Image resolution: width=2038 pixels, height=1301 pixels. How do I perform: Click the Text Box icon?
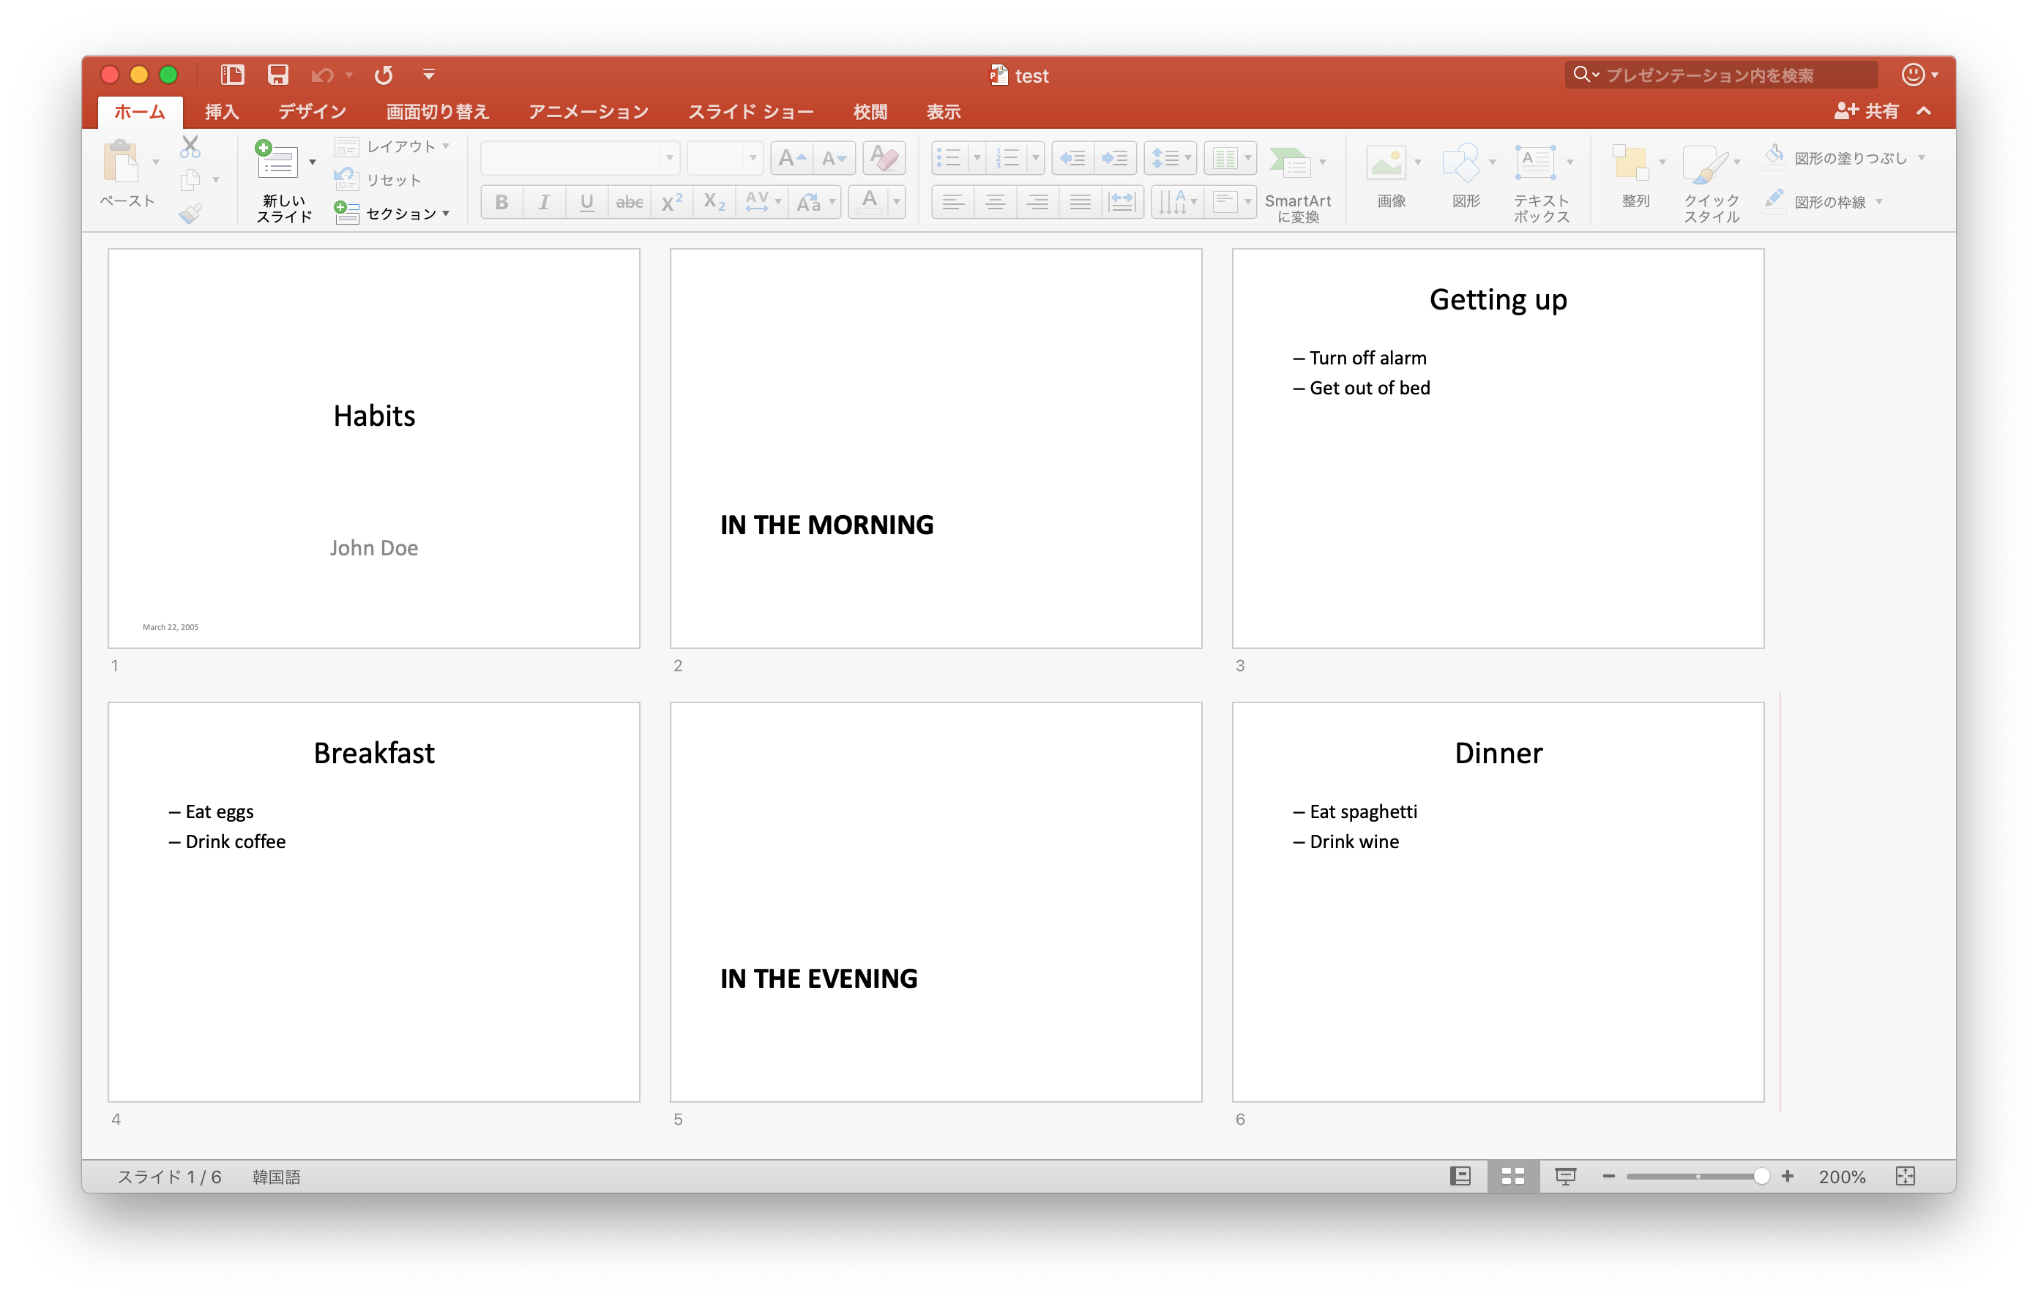tap(1534, 163)
